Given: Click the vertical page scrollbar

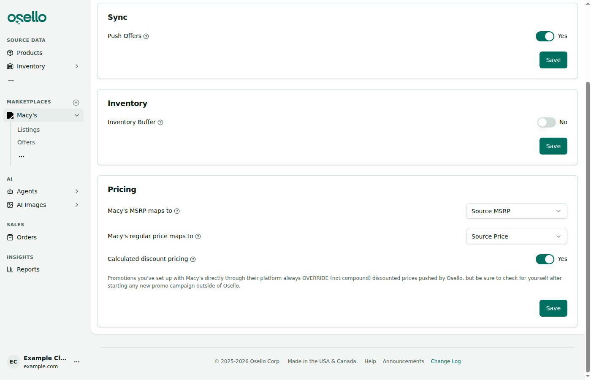Looking at the screenshot, I should click(x=588, y=227).
